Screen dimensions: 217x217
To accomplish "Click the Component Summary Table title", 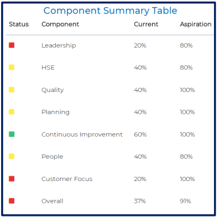I will (x=110, y=11).
